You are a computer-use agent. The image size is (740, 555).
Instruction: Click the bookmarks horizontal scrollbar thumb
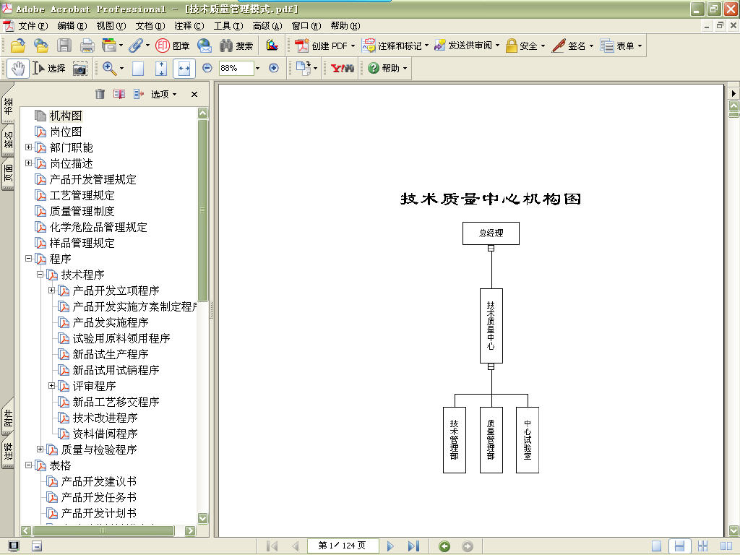tap(103, 531)
